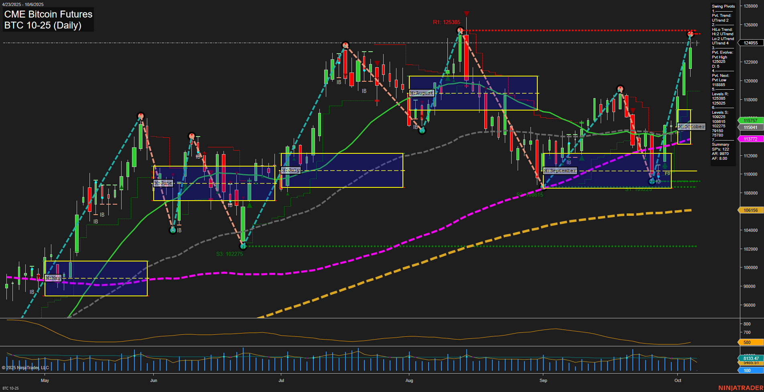Open the BTC 10-25 chart tab
764x392 pixels.
click(10, 388)
